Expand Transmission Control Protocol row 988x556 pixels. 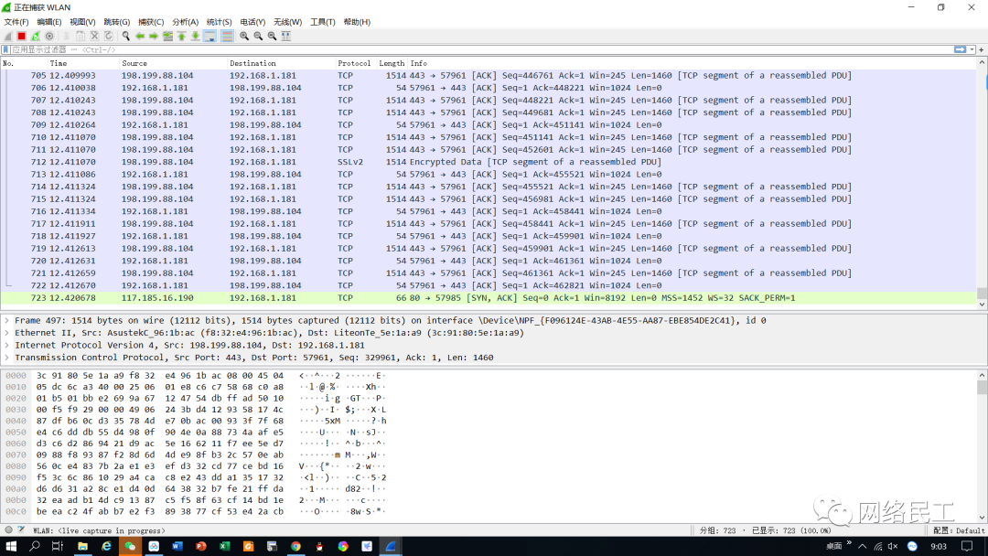(x=7, y=358)
